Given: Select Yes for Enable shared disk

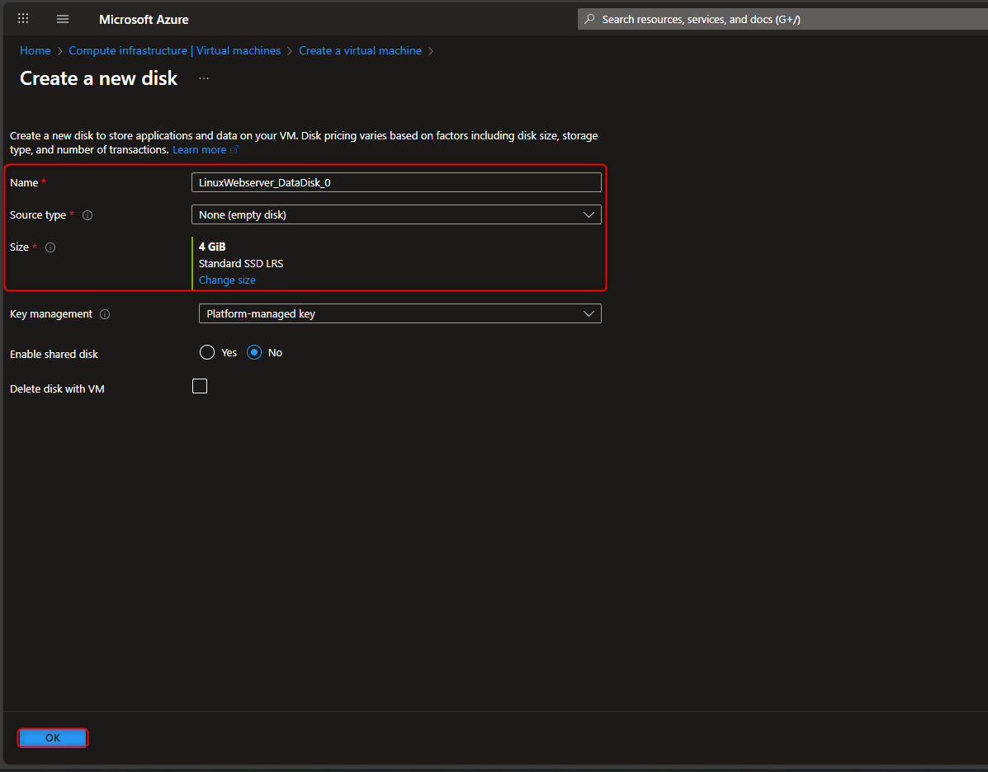Looking at the screenshot, I should (207, 352).
